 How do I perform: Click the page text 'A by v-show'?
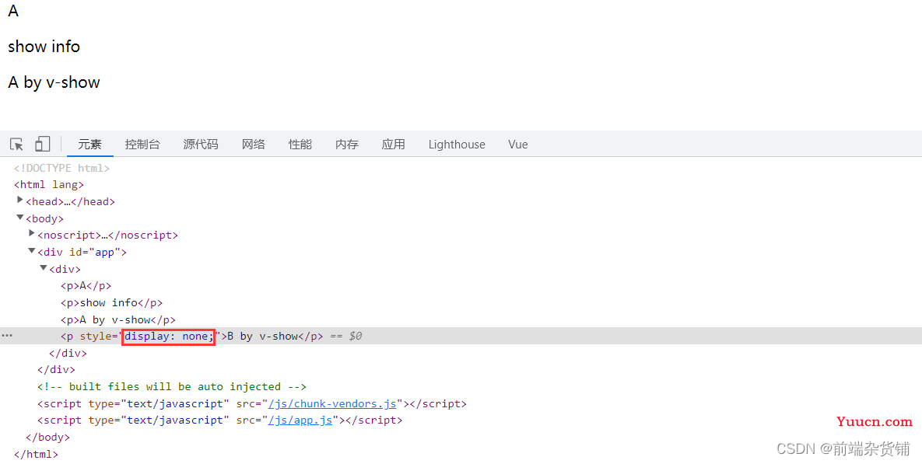point(54,82)
